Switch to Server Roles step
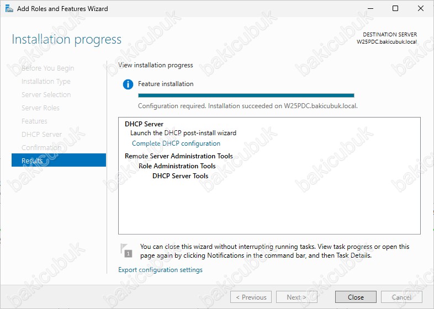Viewport: 434px width, 309px height. point(40,108)
